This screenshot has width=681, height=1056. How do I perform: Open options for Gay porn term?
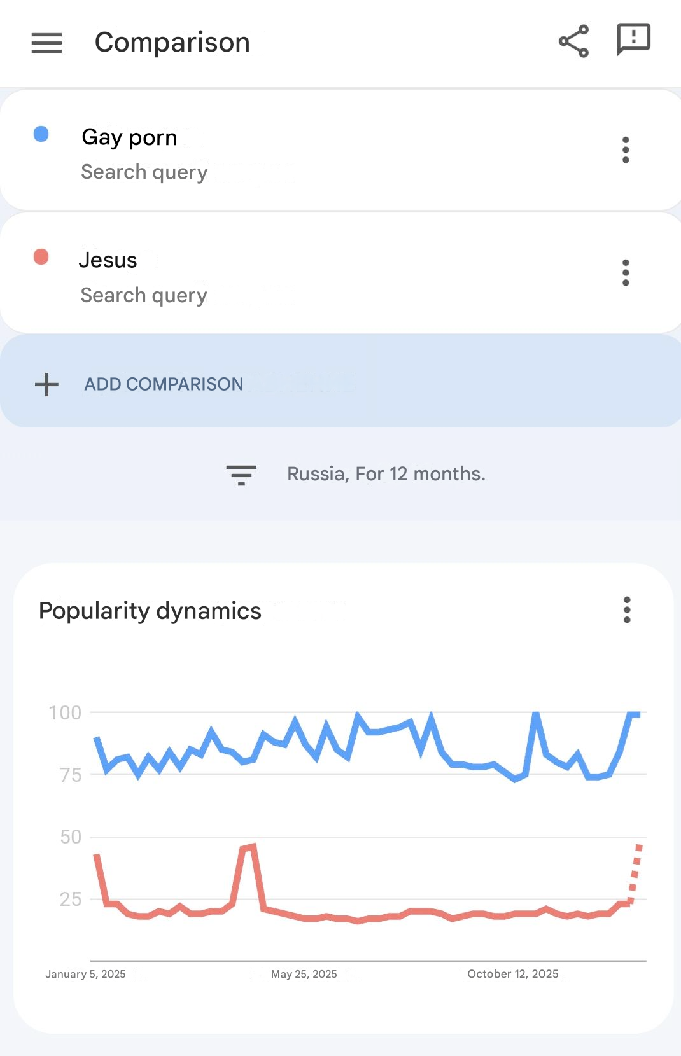click(x=626, y=150)
